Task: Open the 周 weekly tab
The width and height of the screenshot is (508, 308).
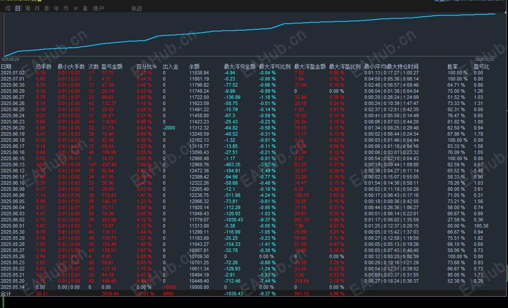Action: pos(28,8)
